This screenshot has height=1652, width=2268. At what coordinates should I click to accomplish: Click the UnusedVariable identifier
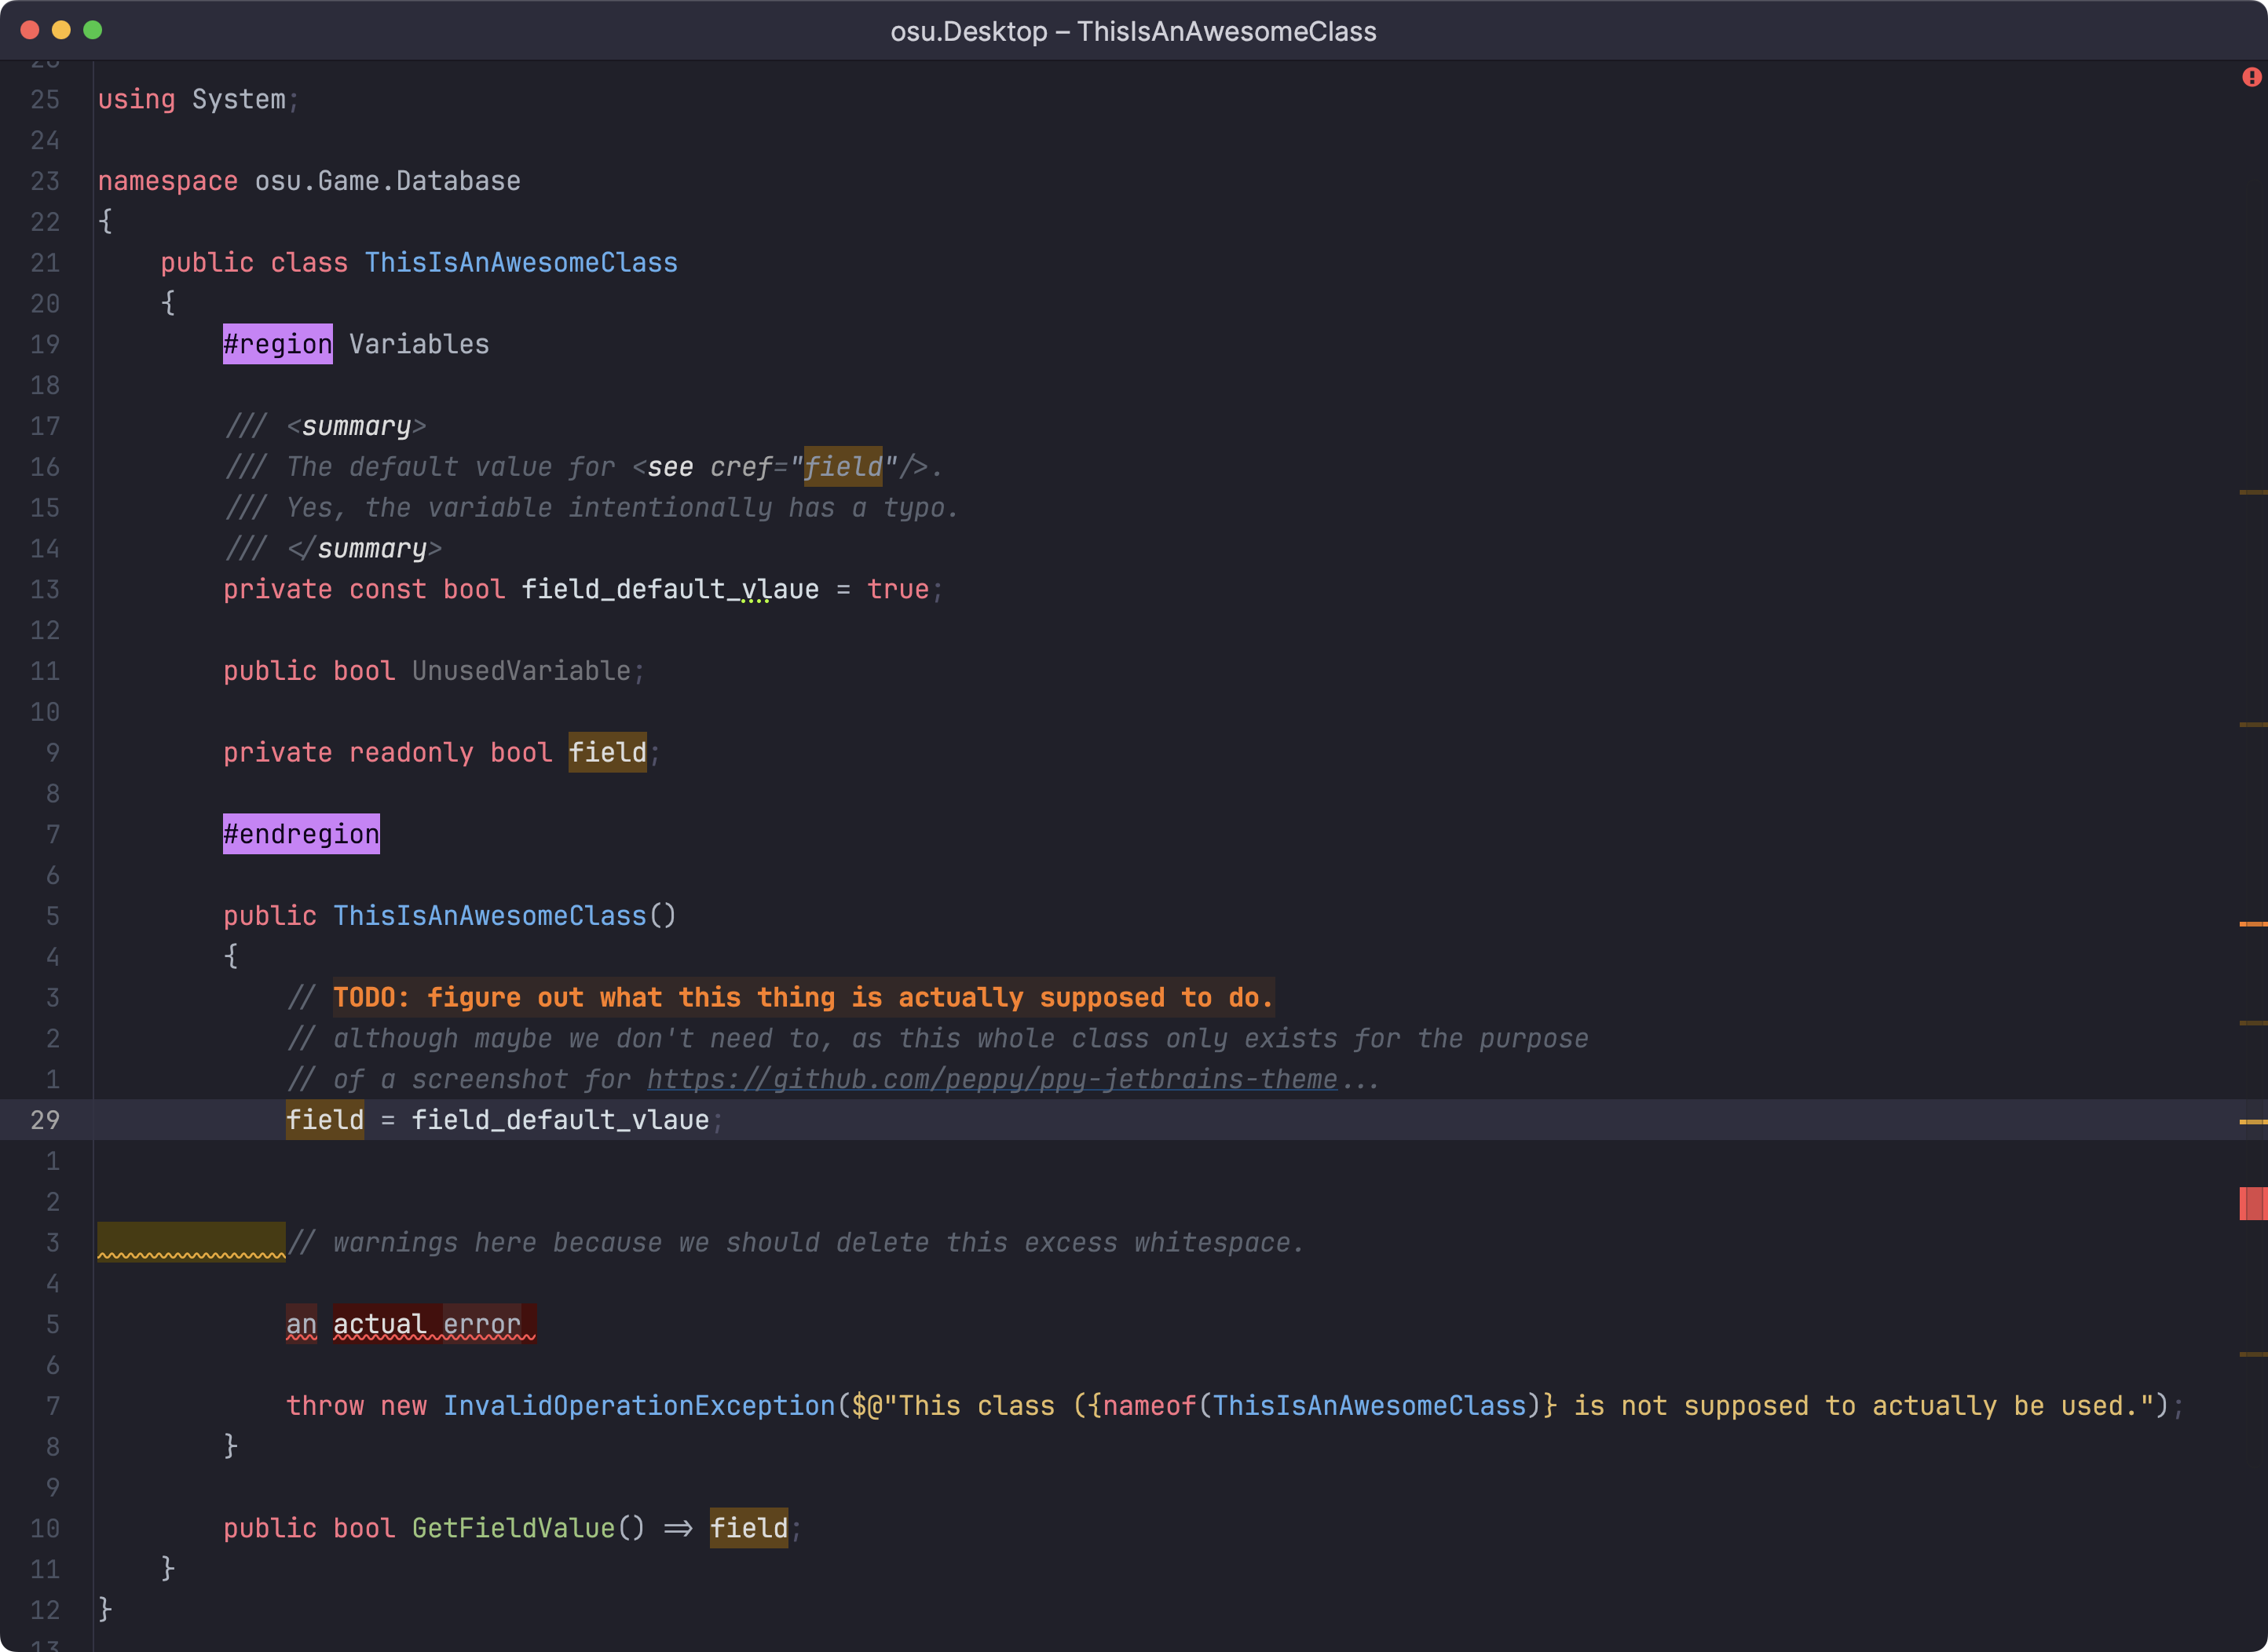(521, 671)
